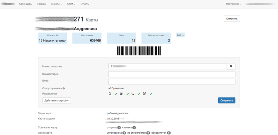This screenshot has width=278, height=135.
Task: Toggle the WhatsApp permission green checkmark
Action: [x=151, y=94]
